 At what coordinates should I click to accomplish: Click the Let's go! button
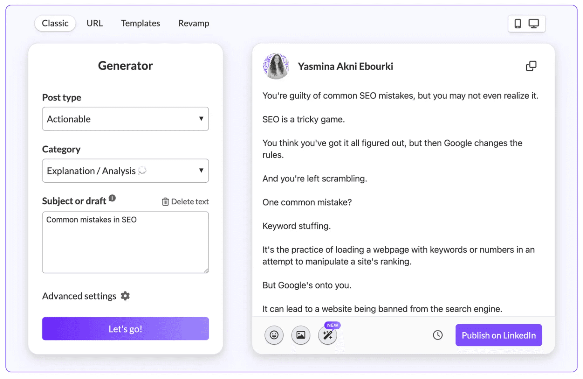click(x=126, y=329)
